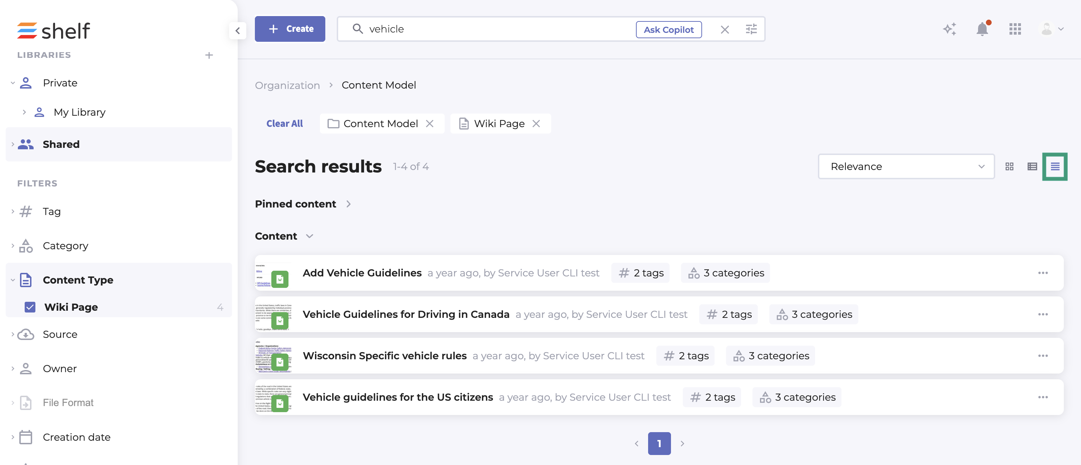The image size is (1081, 465).
Task: Open the notifications bell
Action: pyautogui.click(x=982, y=29)
